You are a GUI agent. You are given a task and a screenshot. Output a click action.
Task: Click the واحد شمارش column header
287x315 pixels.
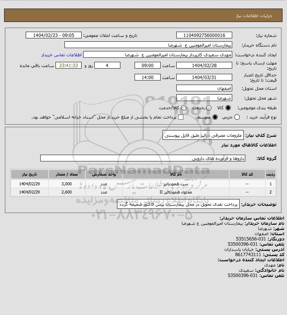tap(104, 174)
